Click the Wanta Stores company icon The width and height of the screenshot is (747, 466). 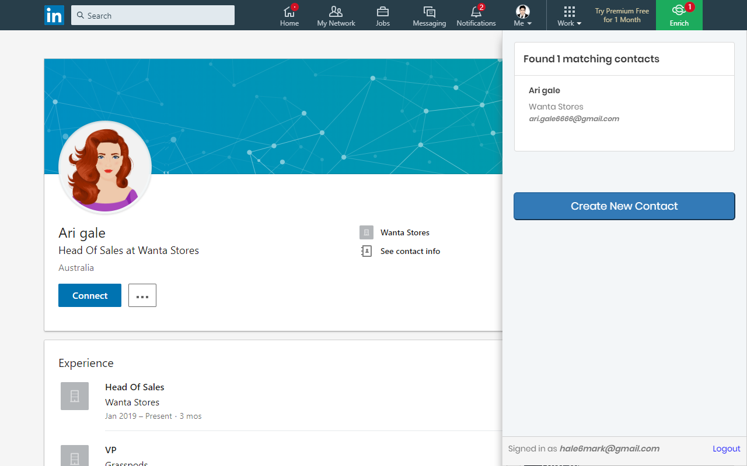(366, 232)
